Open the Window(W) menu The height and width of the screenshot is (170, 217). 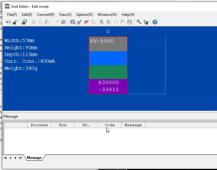pyautogui.click(x=107, y=15)
